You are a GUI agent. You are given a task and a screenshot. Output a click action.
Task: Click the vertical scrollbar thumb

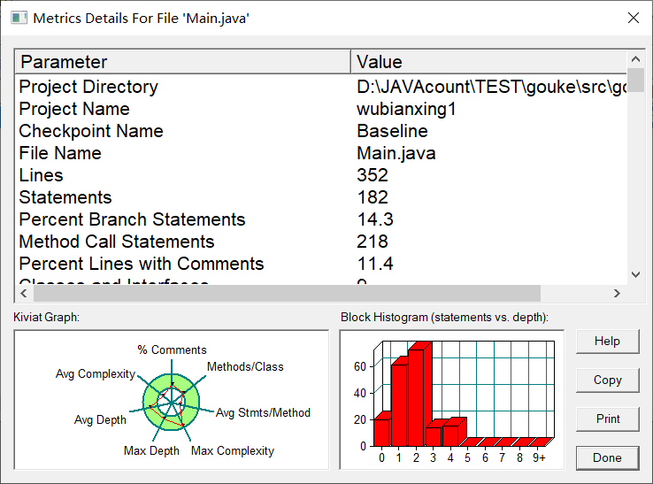[x=635, y=80]
